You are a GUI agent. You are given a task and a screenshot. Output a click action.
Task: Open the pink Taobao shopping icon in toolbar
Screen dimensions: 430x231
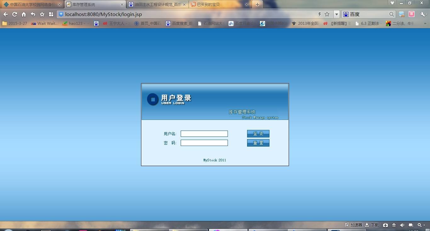411,14
